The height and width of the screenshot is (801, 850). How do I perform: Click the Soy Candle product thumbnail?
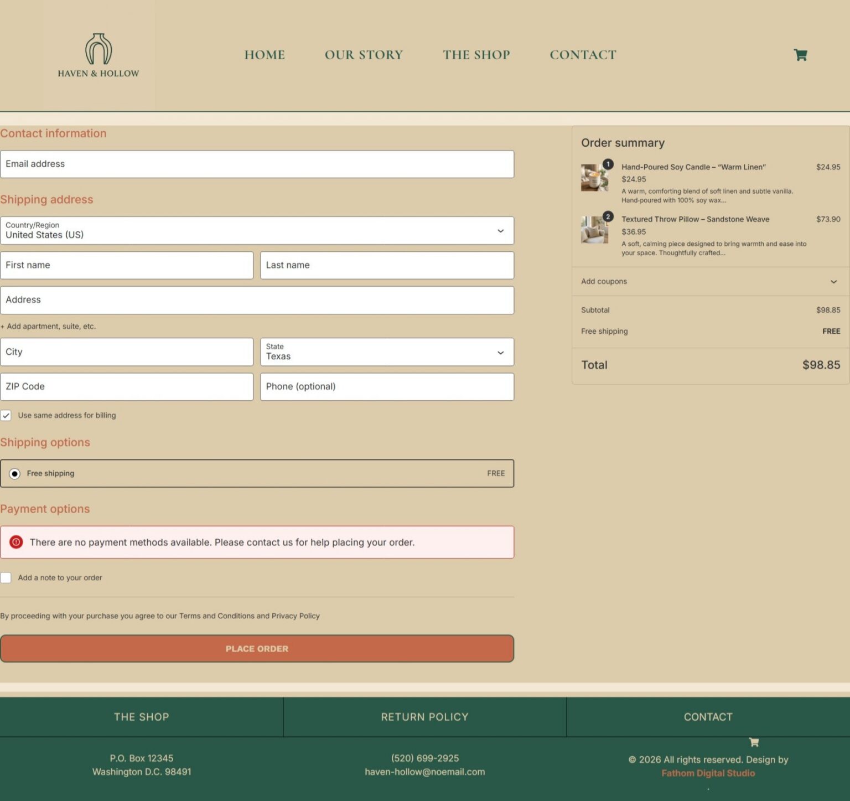(594, 177)
